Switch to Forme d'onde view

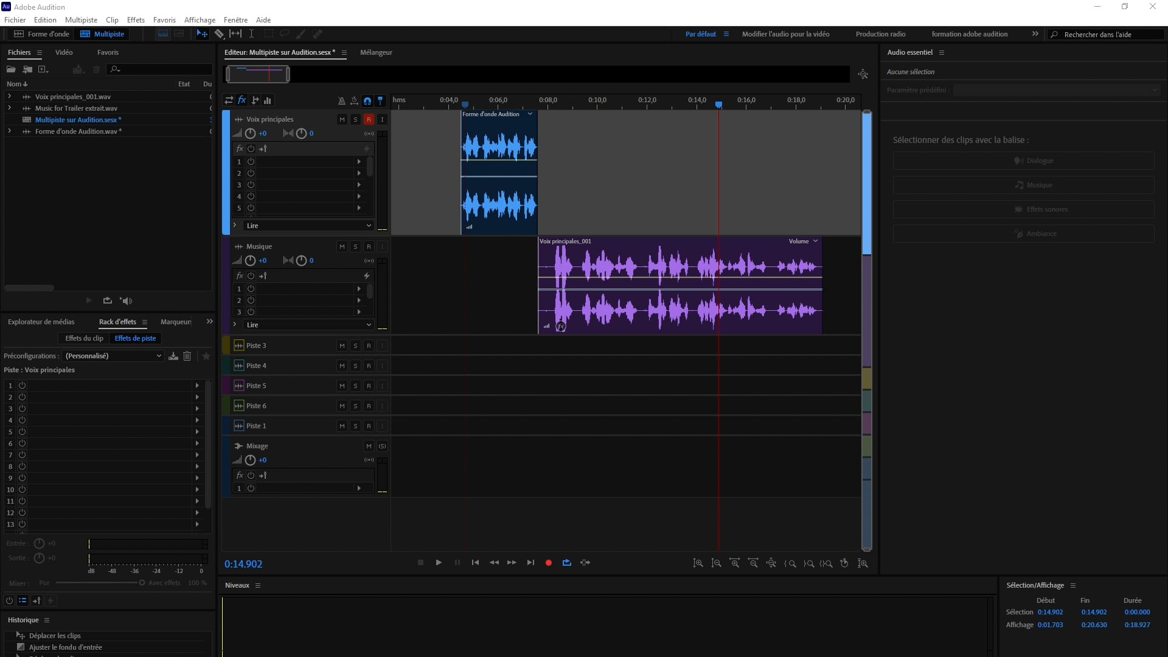click(x=42, y=34)
